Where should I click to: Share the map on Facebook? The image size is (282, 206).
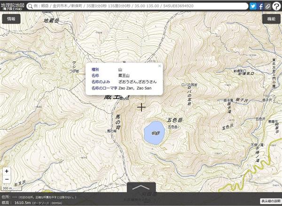(x=260, y=6)
